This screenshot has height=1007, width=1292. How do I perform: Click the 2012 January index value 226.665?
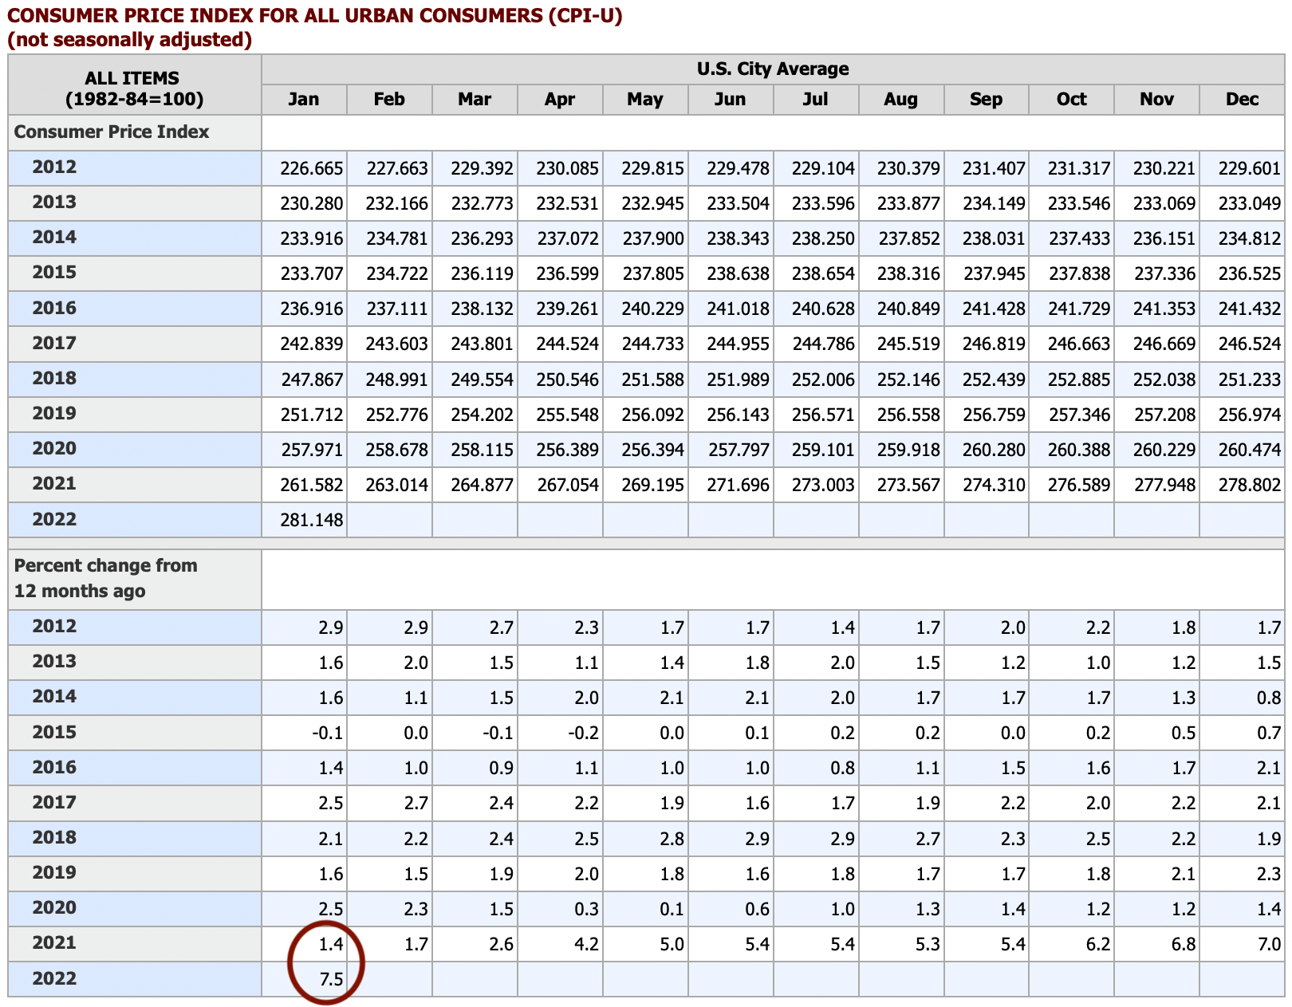click(x=312, y=169)
